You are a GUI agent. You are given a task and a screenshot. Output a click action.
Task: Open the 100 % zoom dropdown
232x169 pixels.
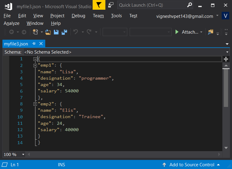point(23,154)
